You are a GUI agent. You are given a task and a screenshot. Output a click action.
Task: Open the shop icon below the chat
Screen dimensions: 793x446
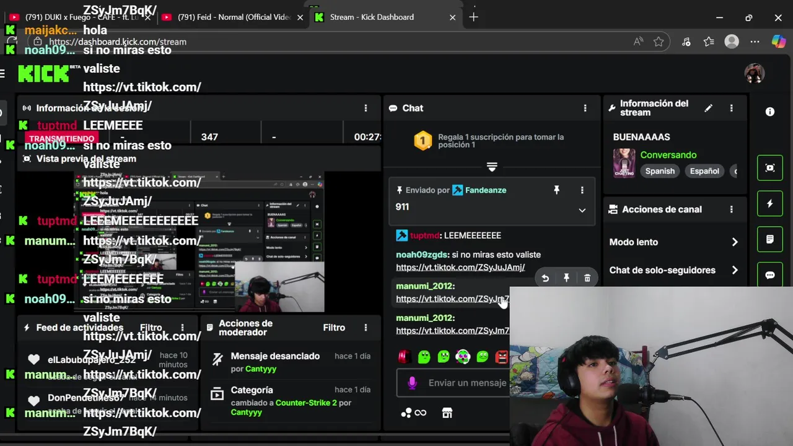447,413
